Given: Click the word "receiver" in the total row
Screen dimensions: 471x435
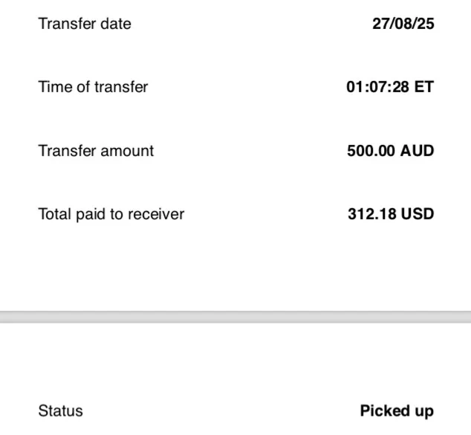Looking at the screenshot, I should (x=158, y=215).
